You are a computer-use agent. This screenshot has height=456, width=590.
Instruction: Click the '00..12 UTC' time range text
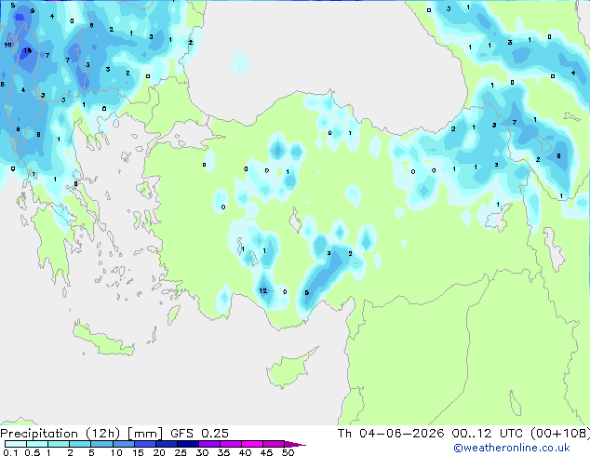(x=488, y=434)
